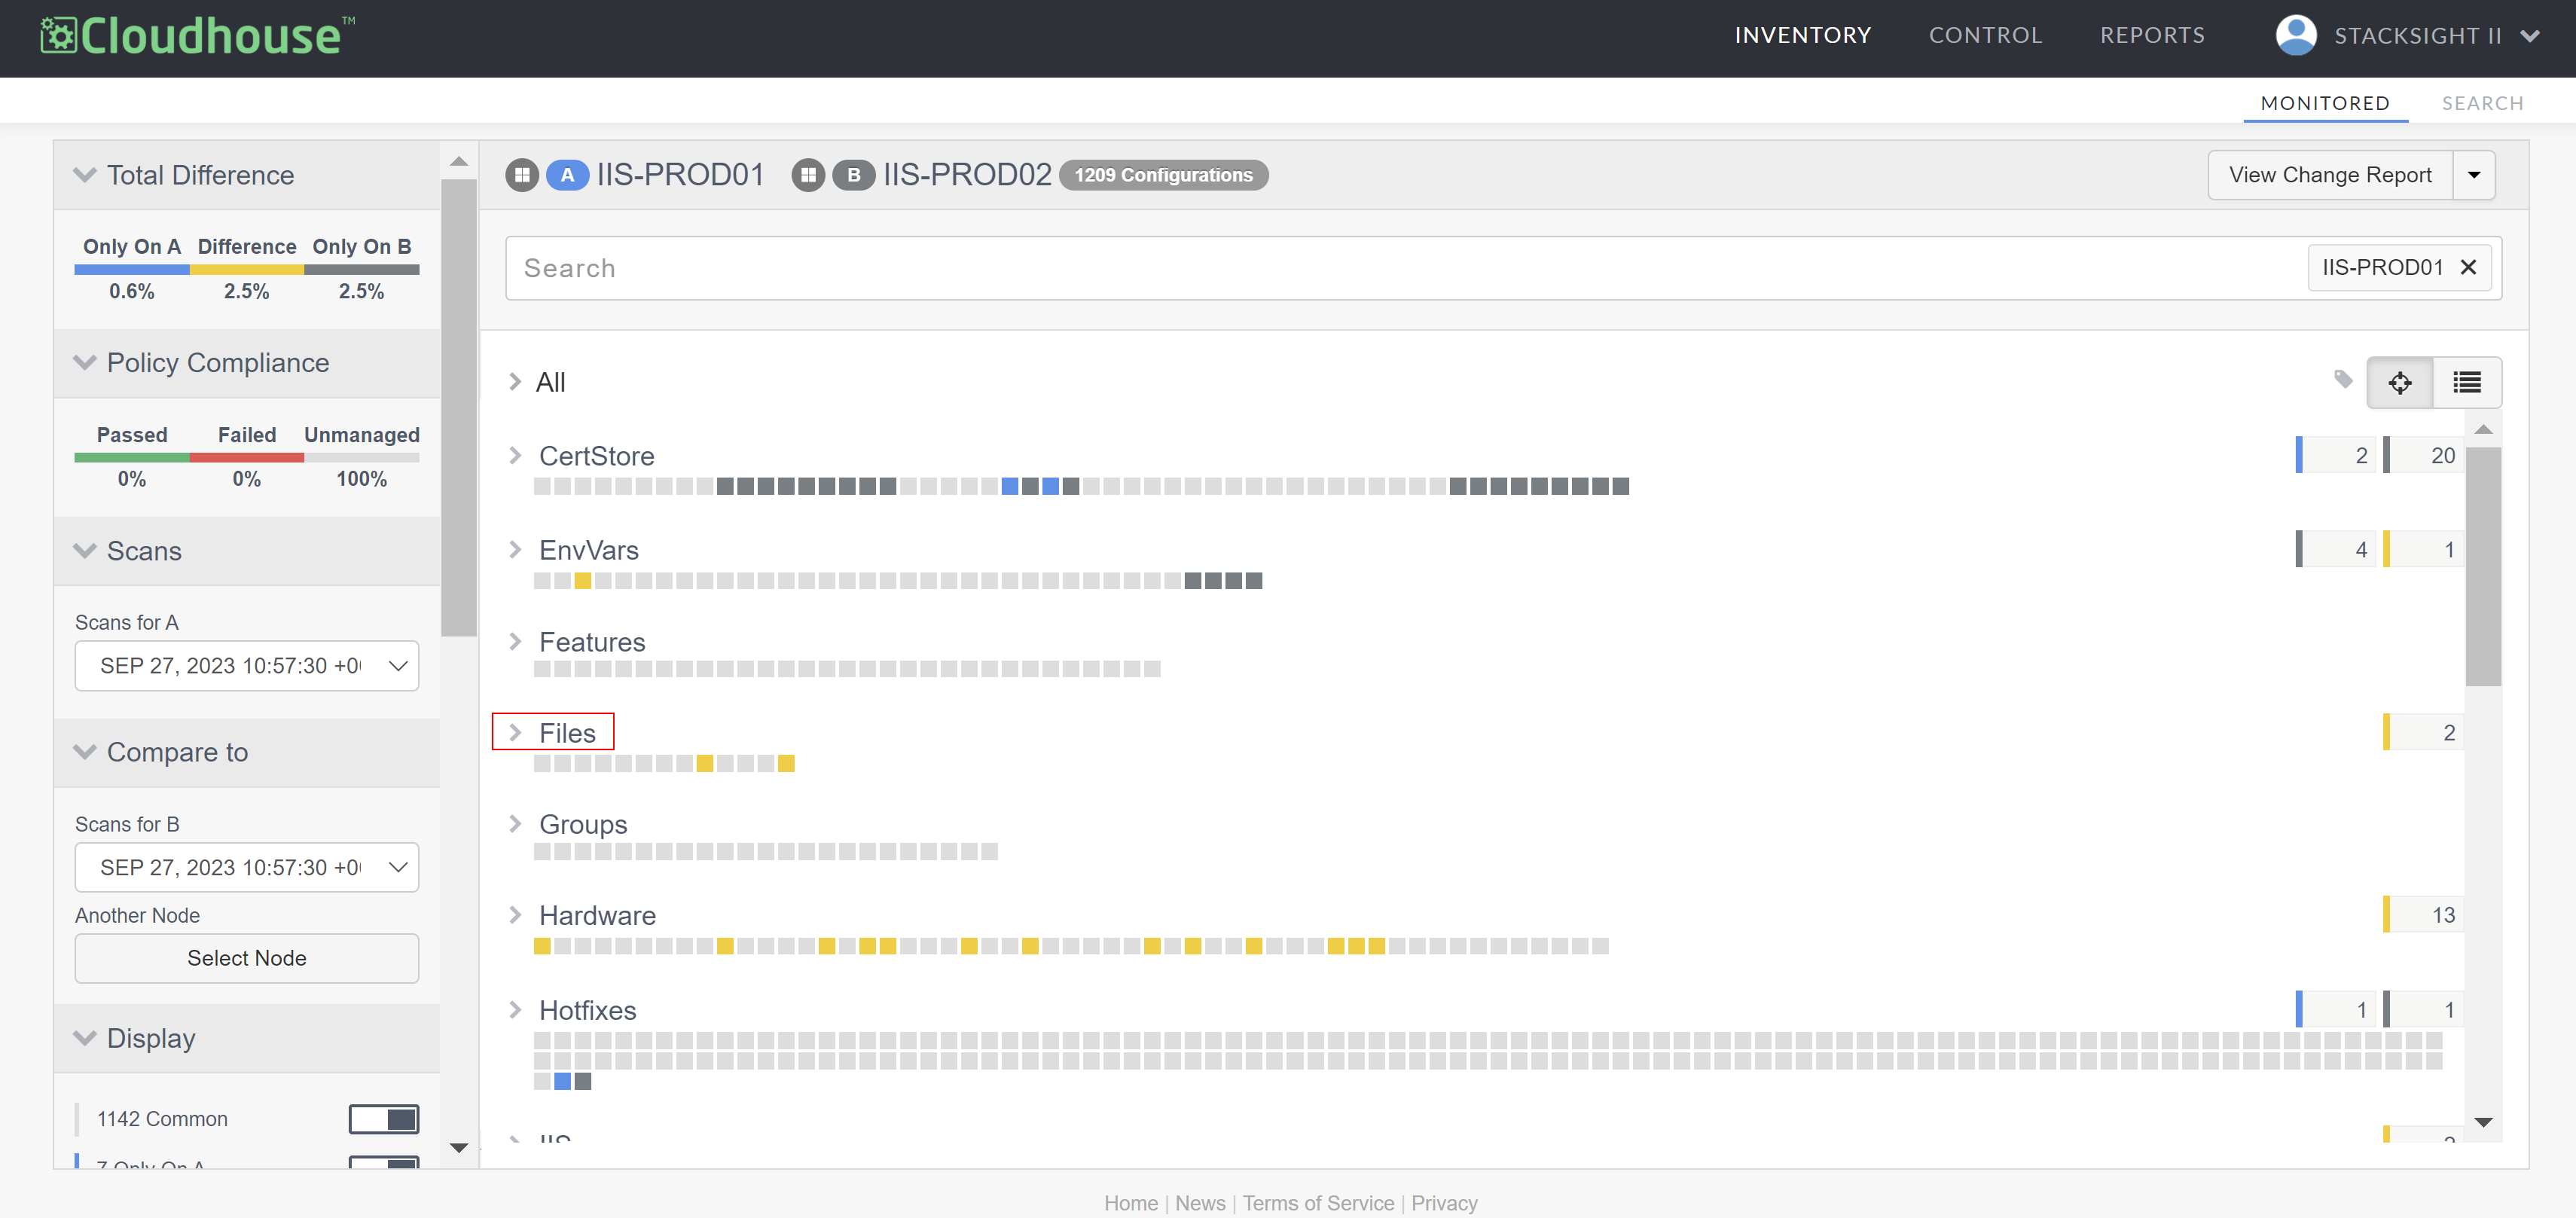2576x1218 pixels.
Task: Toggle the 1142 Common display switch
Action: [x=384, y=1119]
